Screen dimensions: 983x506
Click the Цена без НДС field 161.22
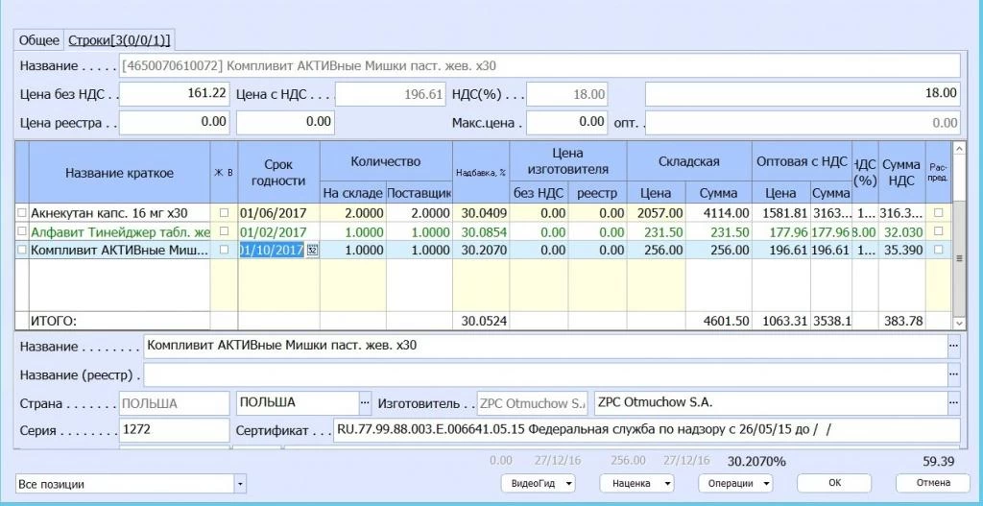click(x=175, y=94)
